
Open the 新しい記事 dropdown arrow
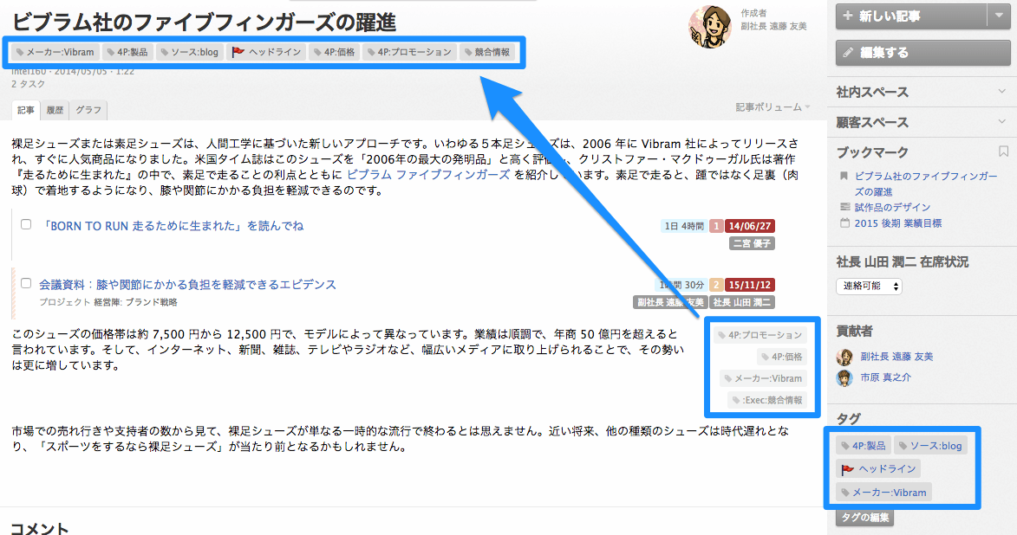click(x=1000, y=16)
